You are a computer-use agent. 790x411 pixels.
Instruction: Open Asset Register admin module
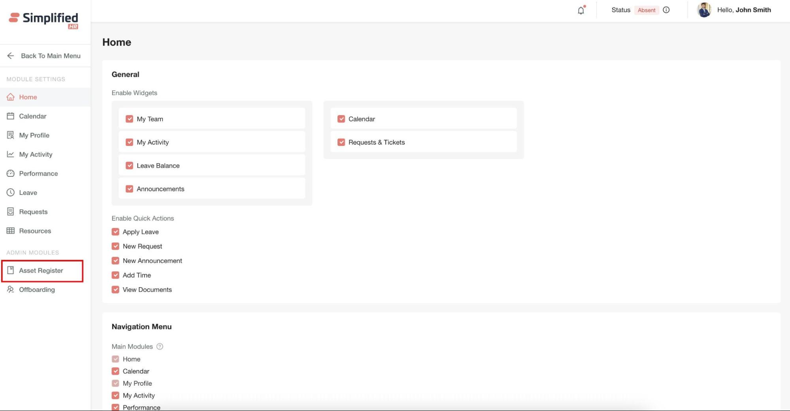tap(41, 271)
